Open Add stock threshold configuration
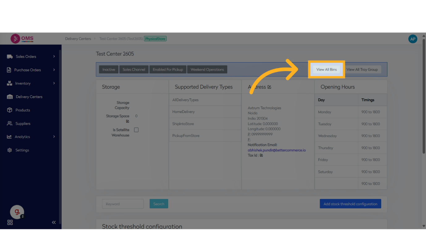The width and height of the screenshot is (426, 240). point(350,204)
